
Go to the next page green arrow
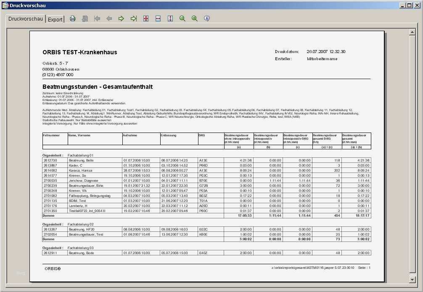point(121,19)
